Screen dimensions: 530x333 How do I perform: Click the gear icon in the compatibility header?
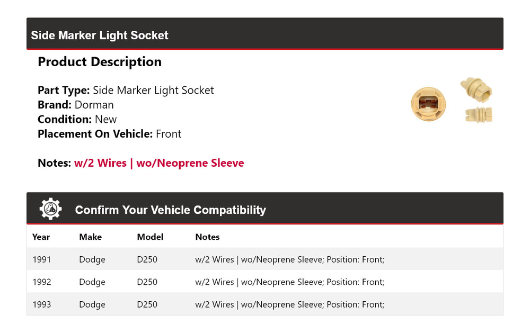pos(50,209)
